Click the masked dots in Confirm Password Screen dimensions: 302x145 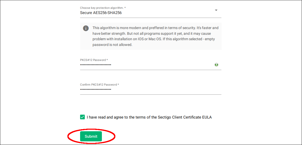(96, 89)
